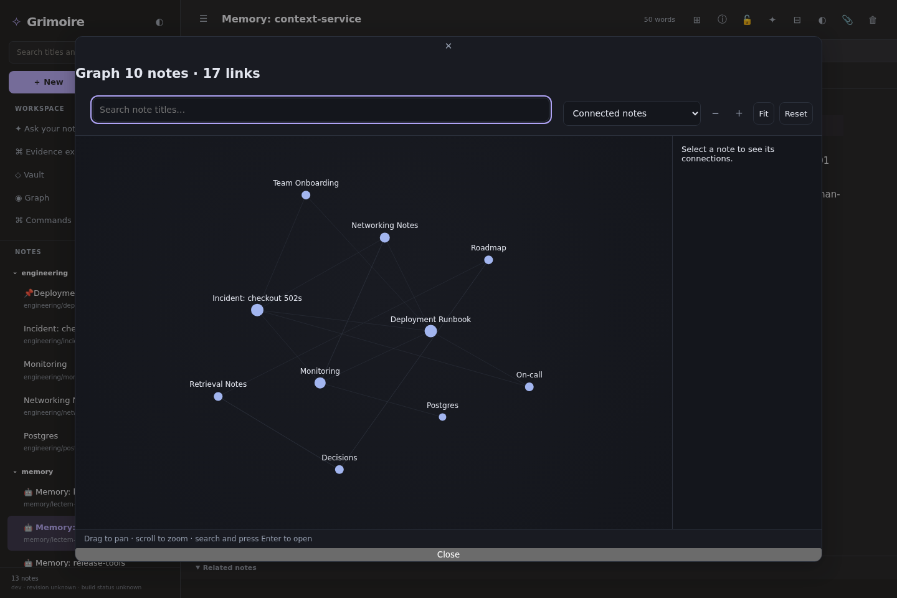Click the 50 words count label
The height and width of the screenshot is (598, 897).
point(659,20)
